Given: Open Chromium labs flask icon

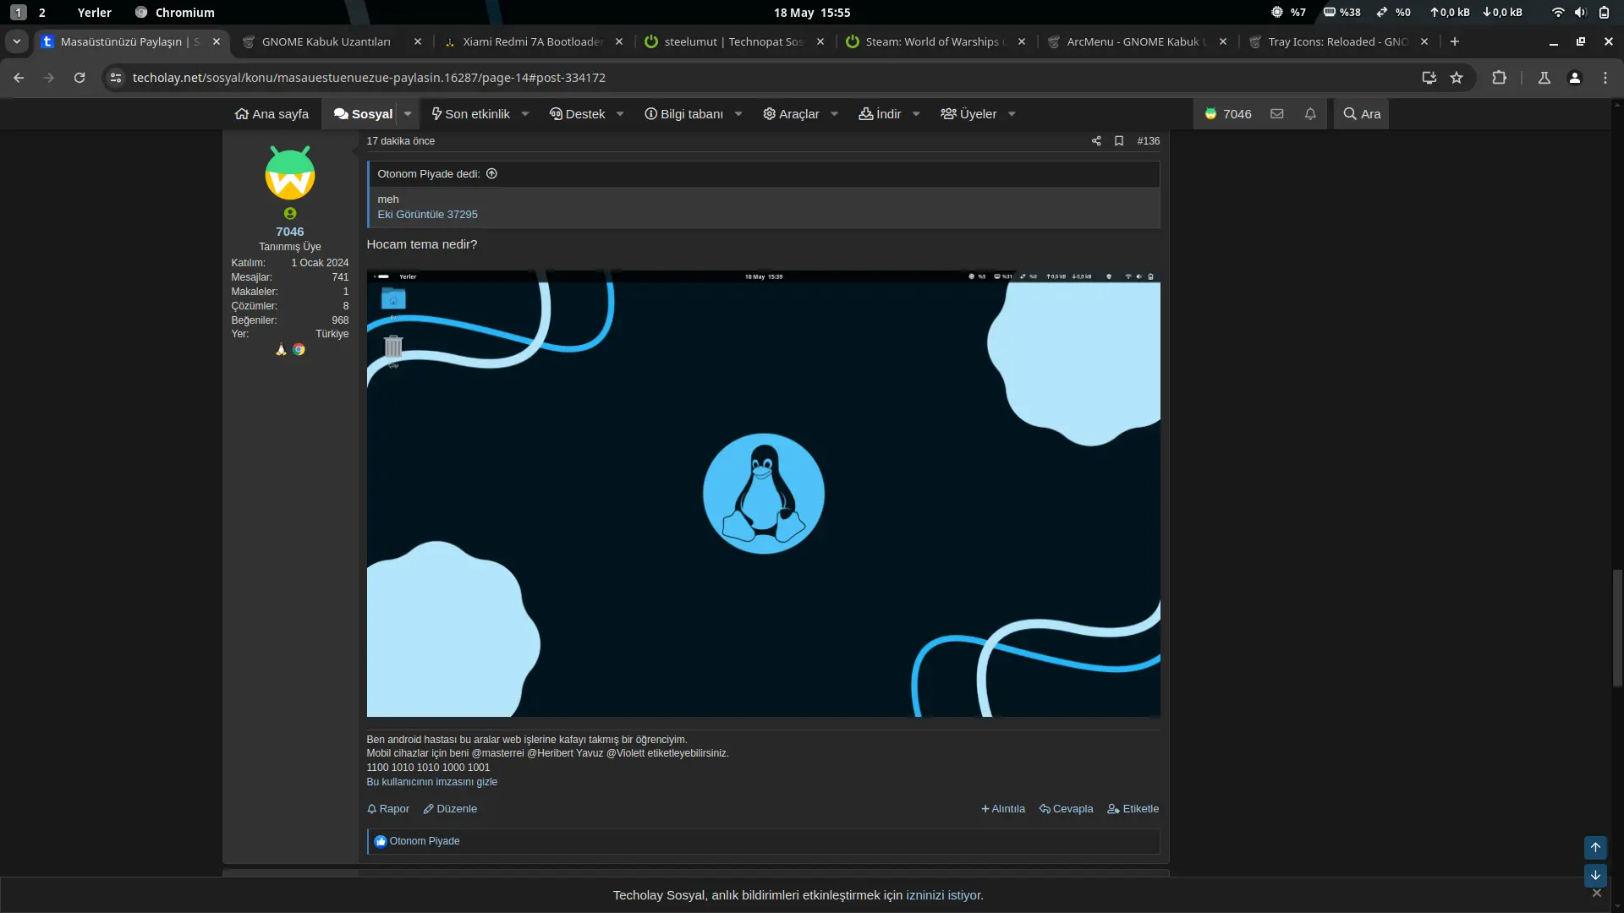Looking at the screenshot, I should (1544, 78).
